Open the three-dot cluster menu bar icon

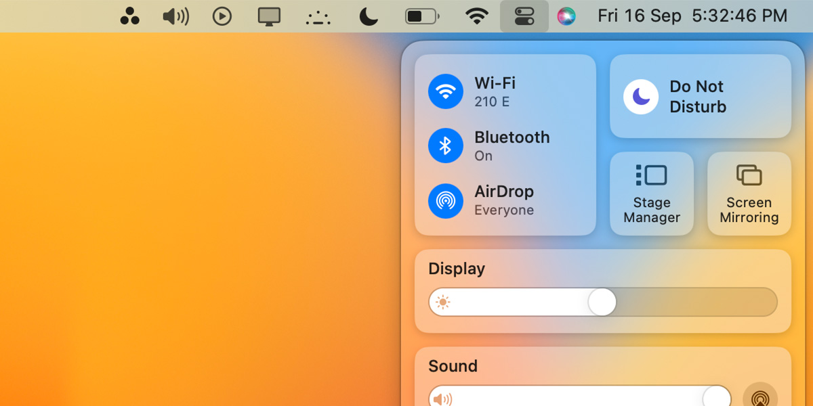coord(129,16)
